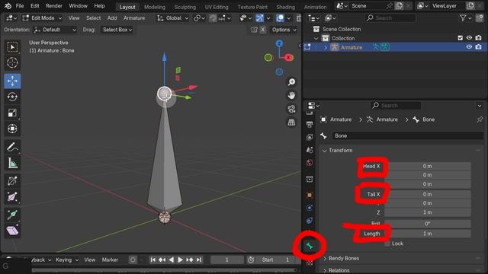Toggle snapping magnet in viewport header
488x274 pixels.
213,18
